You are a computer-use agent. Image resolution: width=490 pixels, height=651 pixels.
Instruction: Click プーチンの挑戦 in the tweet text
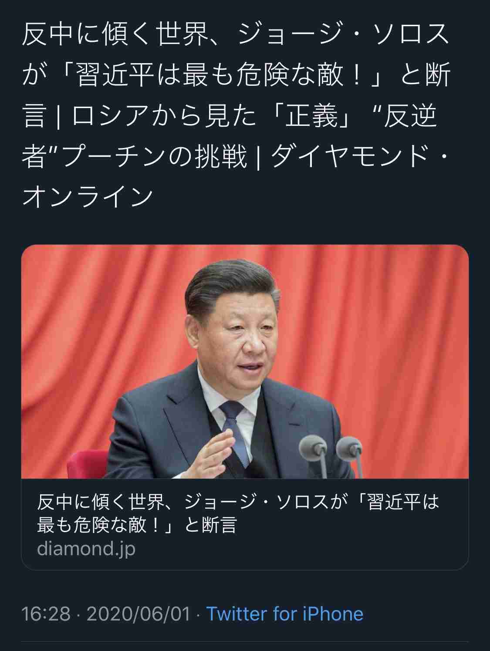click(x=154, y=158)
